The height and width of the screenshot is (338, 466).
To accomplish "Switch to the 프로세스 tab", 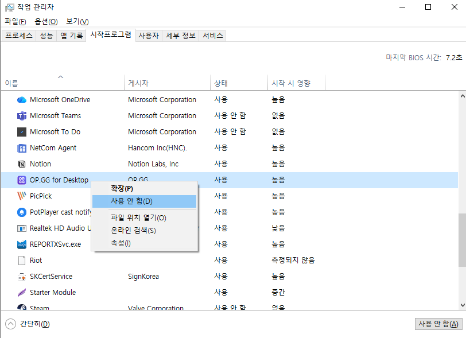I will 19,36.
